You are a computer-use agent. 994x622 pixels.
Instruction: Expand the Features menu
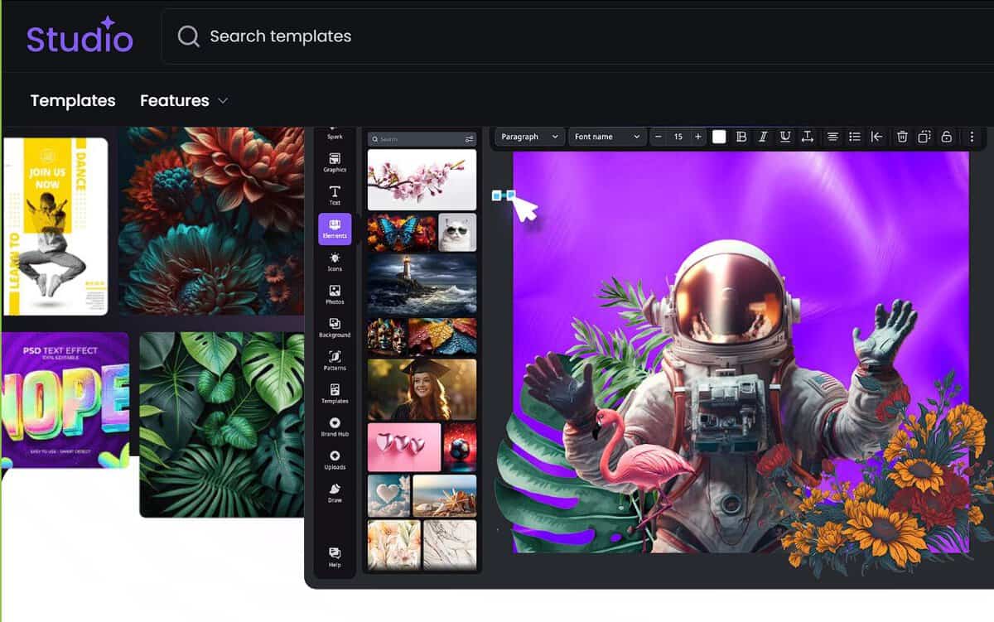(x=184, y=100)
